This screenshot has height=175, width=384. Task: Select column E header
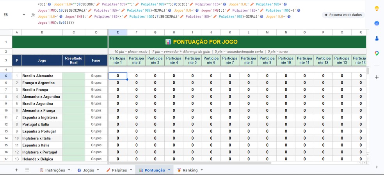118,32
